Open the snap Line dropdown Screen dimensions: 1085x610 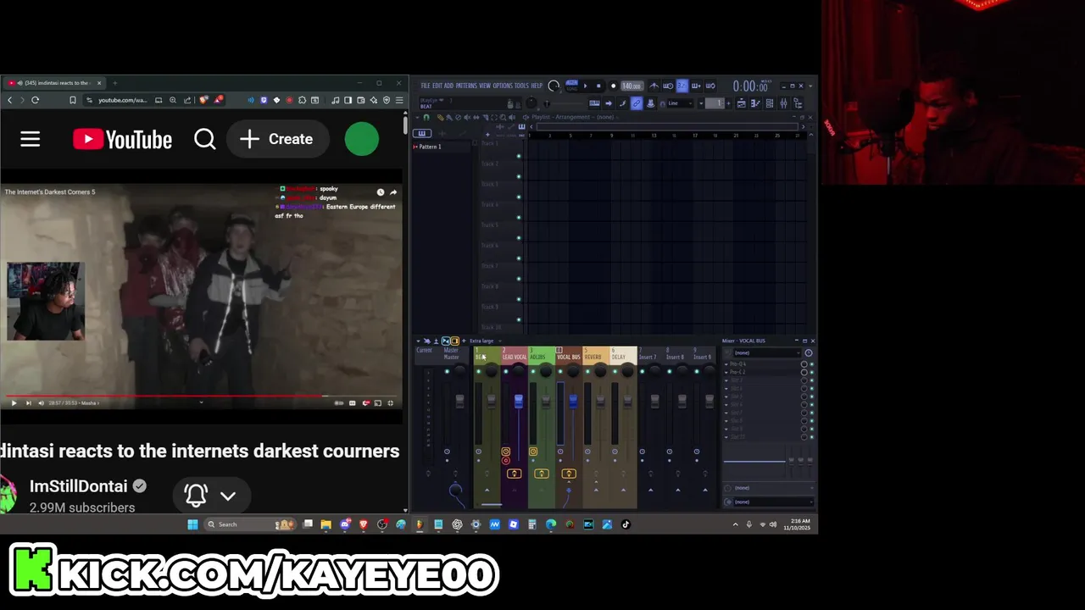(x=680, y=103)
